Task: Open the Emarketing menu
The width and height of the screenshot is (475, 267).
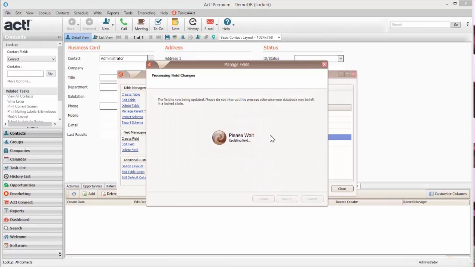Action: pos(147,13)
